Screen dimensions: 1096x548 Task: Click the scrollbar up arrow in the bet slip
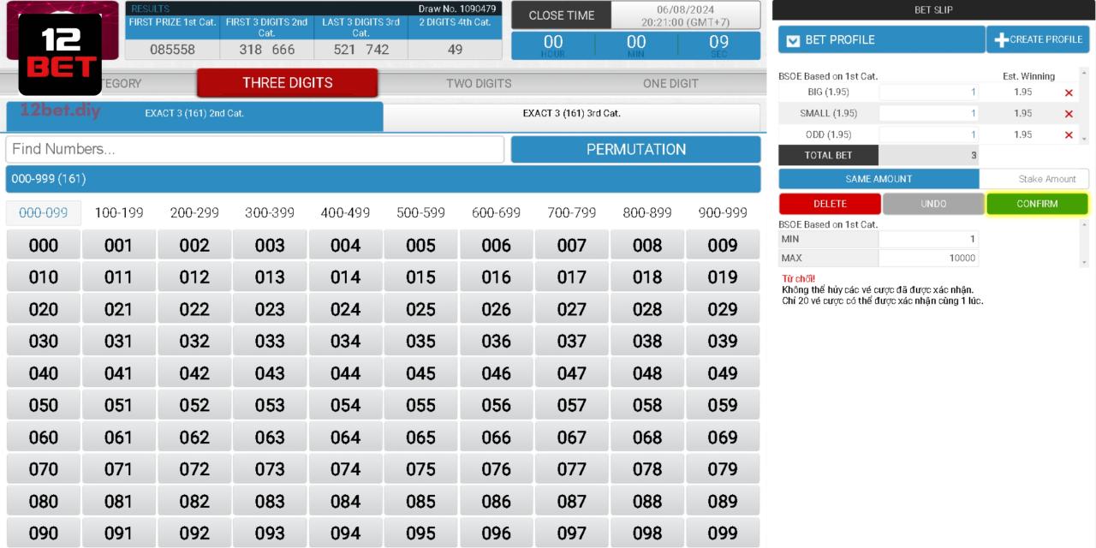[1084, 74]
